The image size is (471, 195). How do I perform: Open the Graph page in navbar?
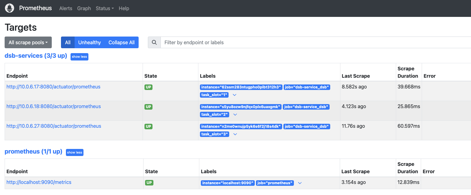coord(84,8)
